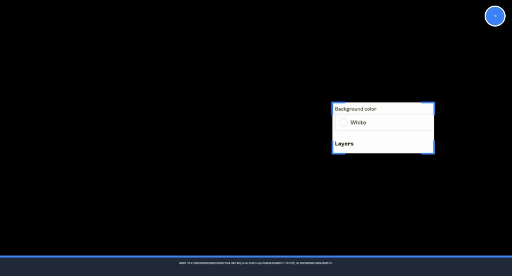
Task: Click the blue step 16 badge
Action: coord(494,16)
